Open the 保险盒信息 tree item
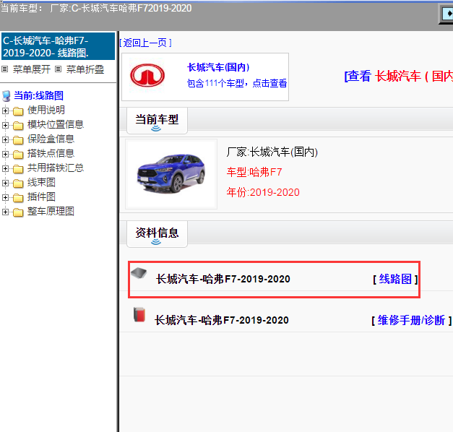This screenshot has width=453, height=432. pyautogui.click(x=51, y=139)
